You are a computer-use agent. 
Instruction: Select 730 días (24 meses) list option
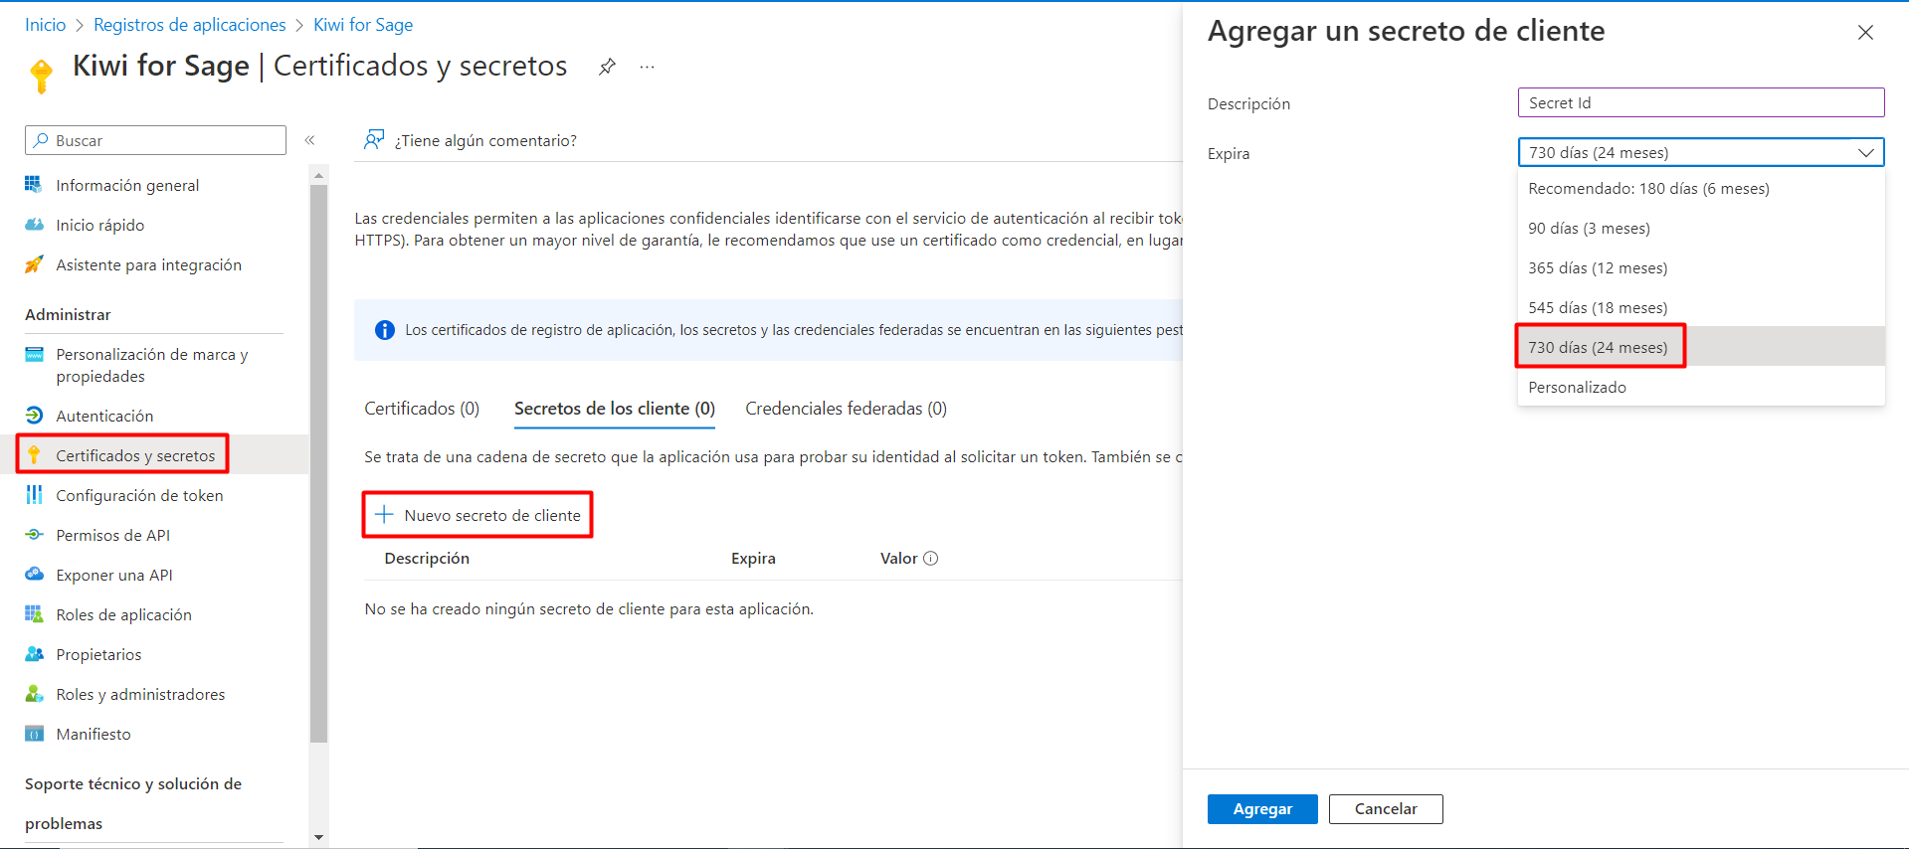1701,347
